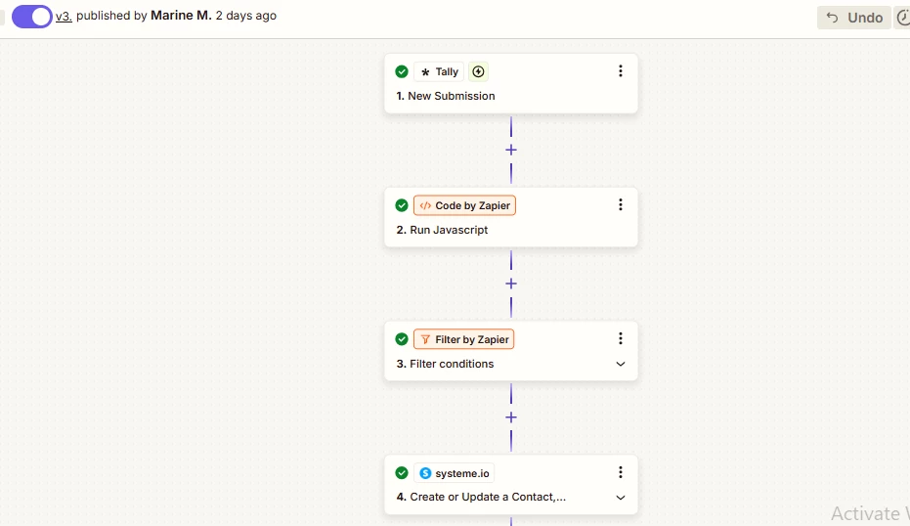Screen dimensions: 910x526
Task: Expand the Filter conditions chevron
Action: 621,364
